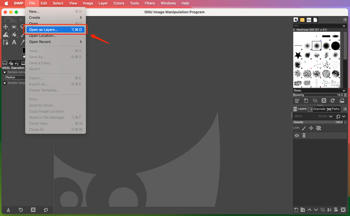Select the Bucket Fill tool
This screenshot has width=350, height=216.
[x=14, y=34]
